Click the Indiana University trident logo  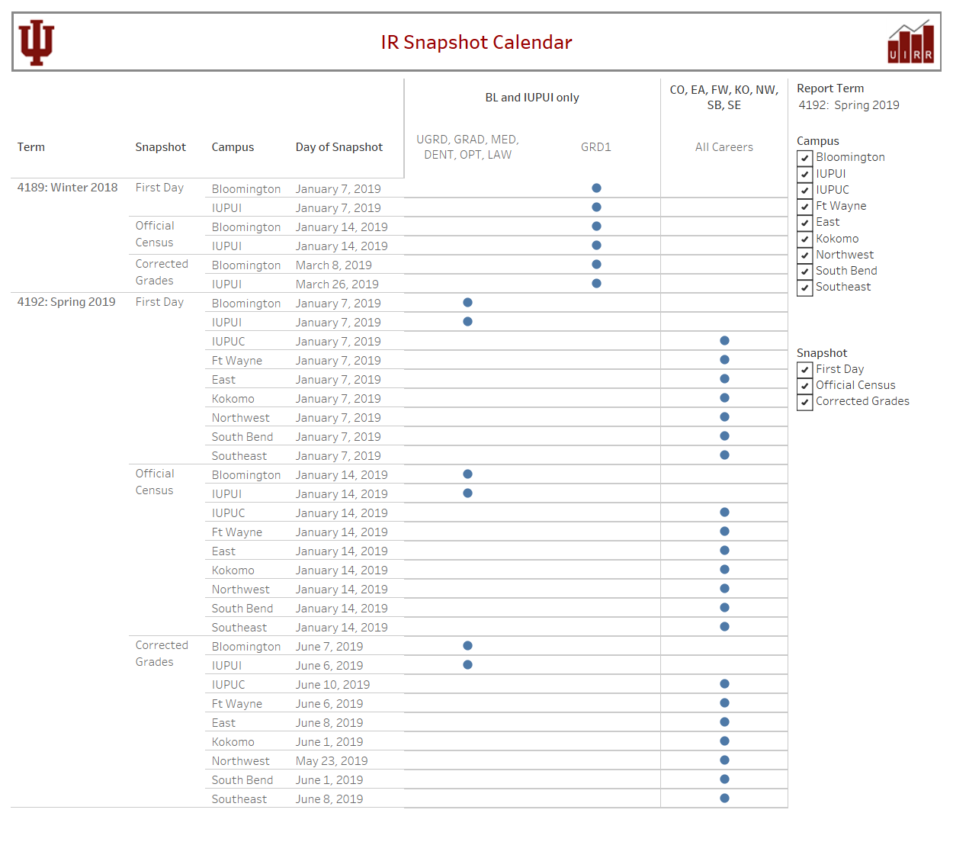click(x=37, y=43)
